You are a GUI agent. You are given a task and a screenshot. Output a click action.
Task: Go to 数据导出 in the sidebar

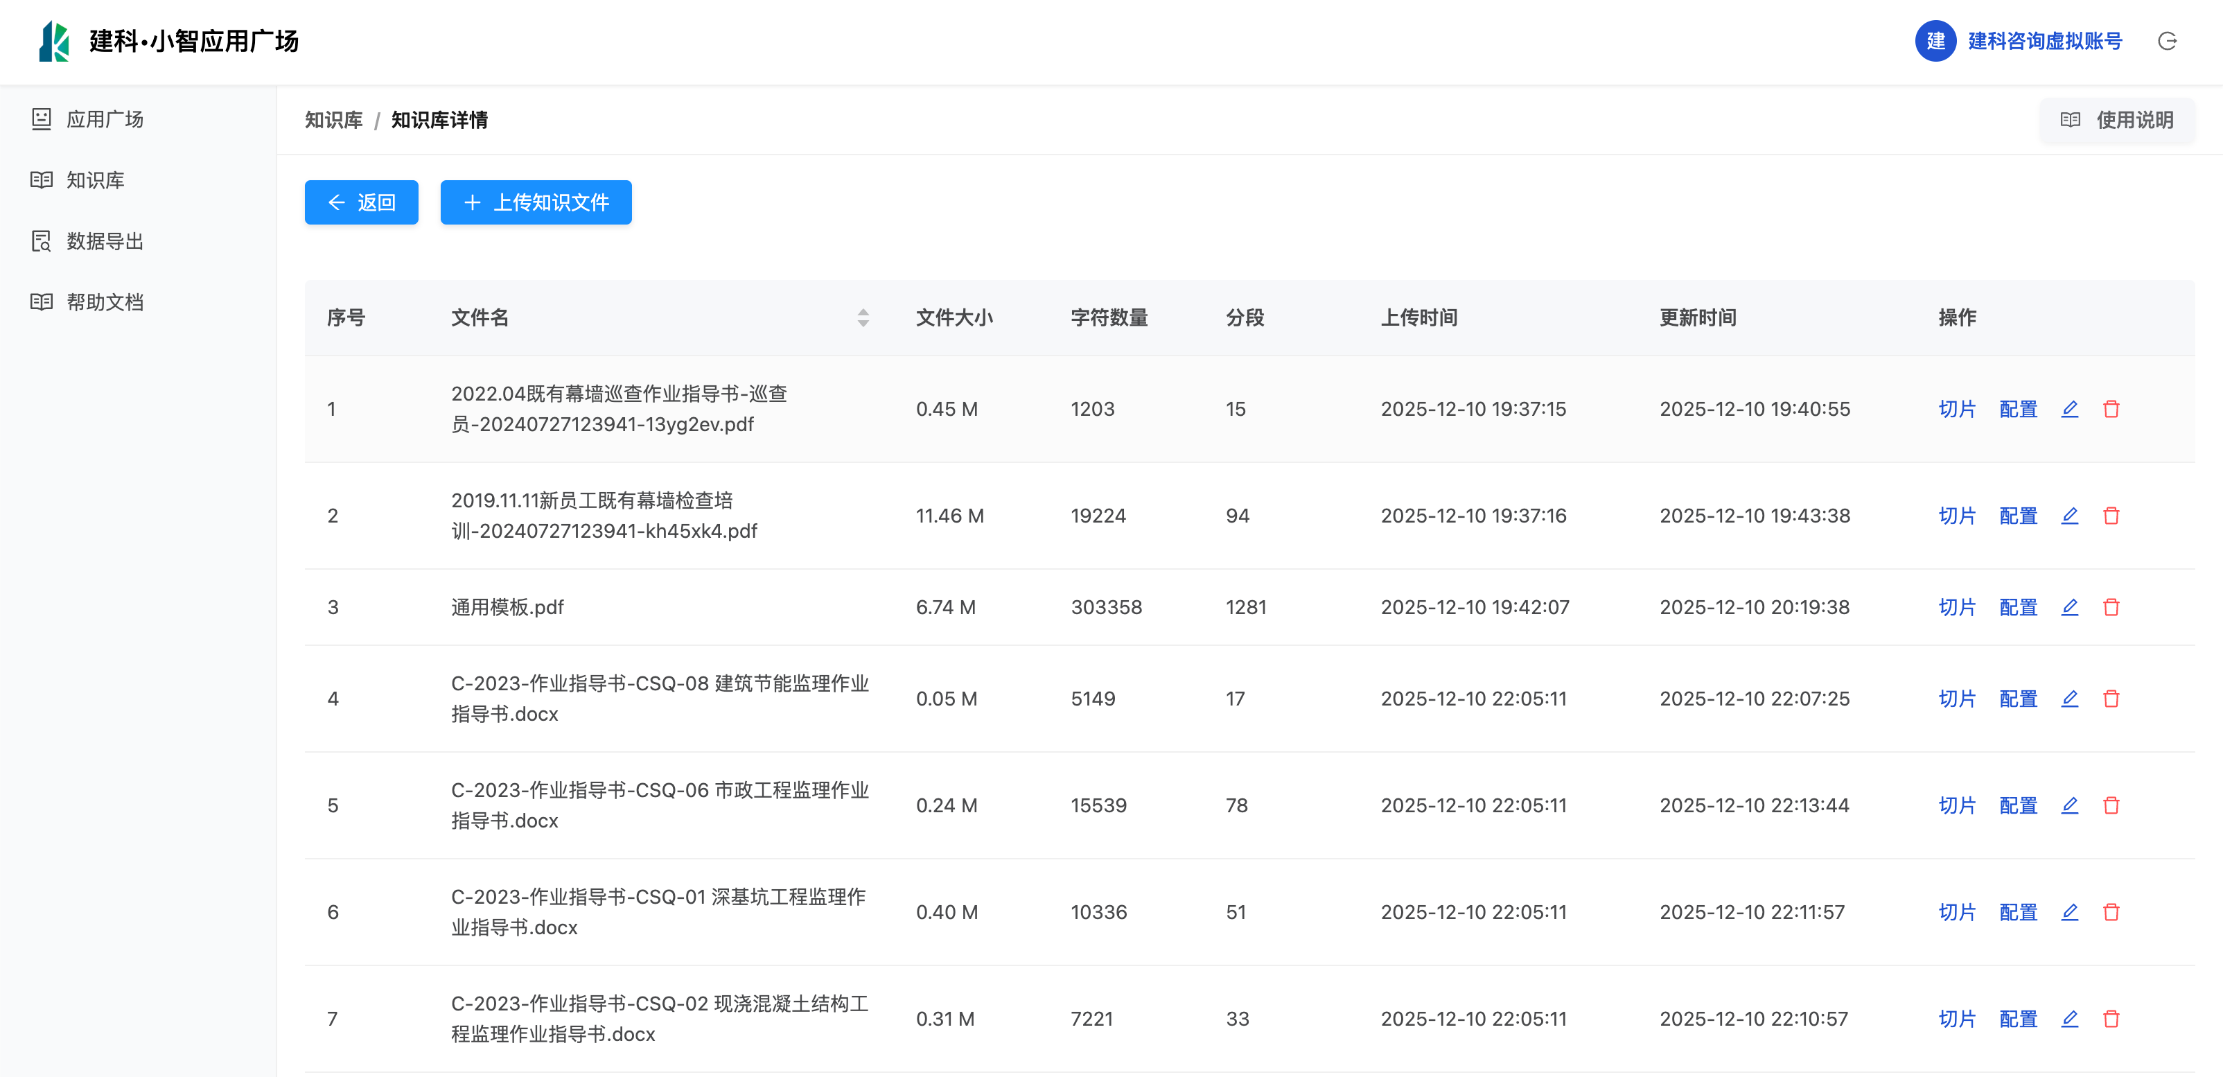tap(105, 242)
